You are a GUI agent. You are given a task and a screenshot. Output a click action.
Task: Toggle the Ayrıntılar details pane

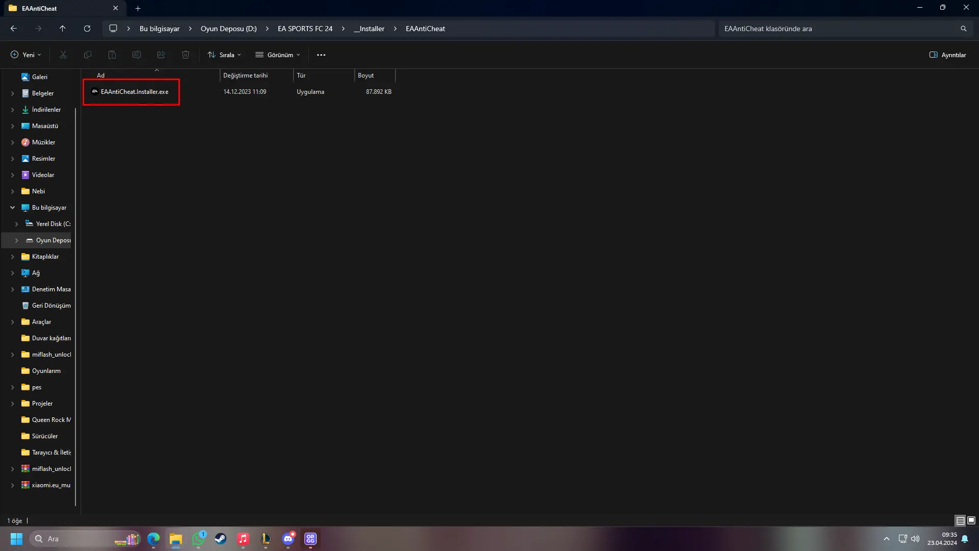(x=948, y=55)
